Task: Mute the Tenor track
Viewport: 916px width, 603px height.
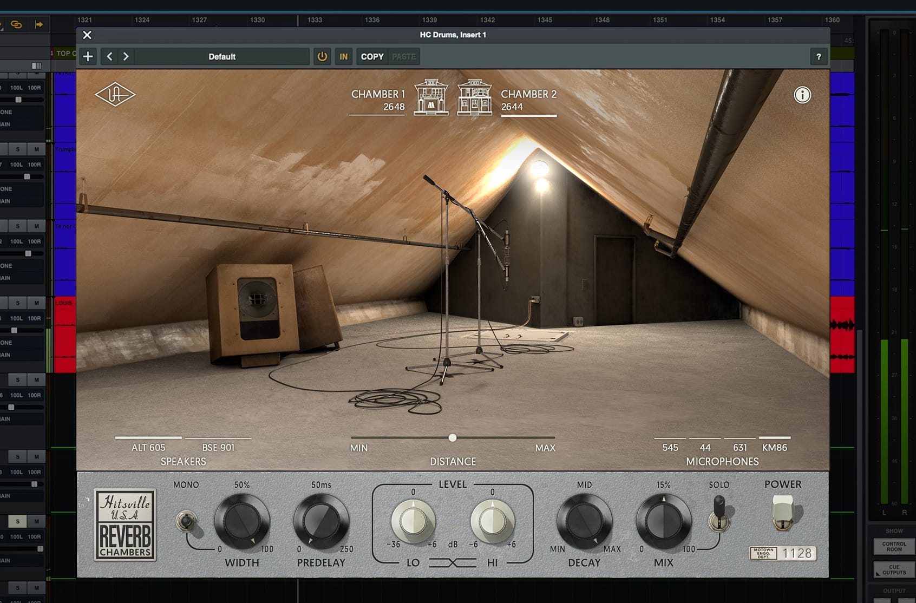Action: (x=36, y=226)
